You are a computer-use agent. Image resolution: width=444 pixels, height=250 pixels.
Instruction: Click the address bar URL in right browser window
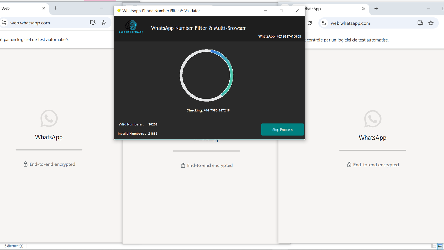350,23
